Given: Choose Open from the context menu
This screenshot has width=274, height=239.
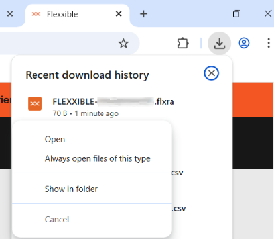Looking at the screenshot, I should pyautogui.click(x=92, y=140).
